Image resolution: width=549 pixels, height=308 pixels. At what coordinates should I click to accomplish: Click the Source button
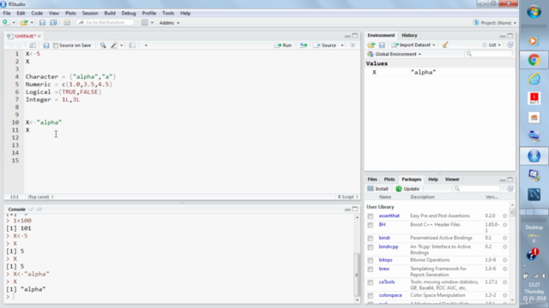tap(325, 45)
